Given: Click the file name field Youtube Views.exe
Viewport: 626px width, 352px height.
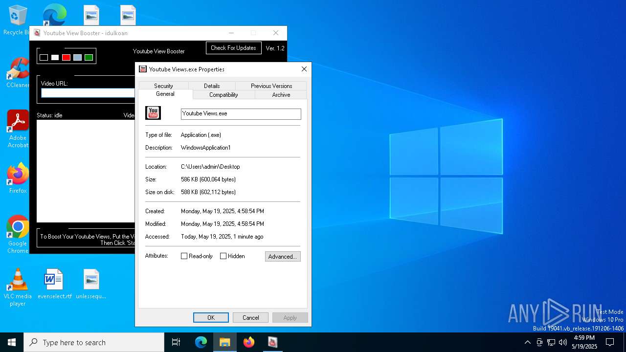Looking at the screenshot, I should [x=241, y=113].
